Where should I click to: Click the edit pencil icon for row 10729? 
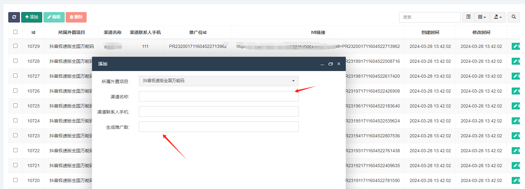(x=516, y=46)
